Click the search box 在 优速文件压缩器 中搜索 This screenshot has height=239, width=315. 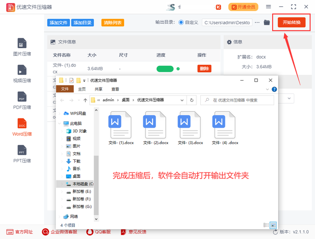point(237,100)
